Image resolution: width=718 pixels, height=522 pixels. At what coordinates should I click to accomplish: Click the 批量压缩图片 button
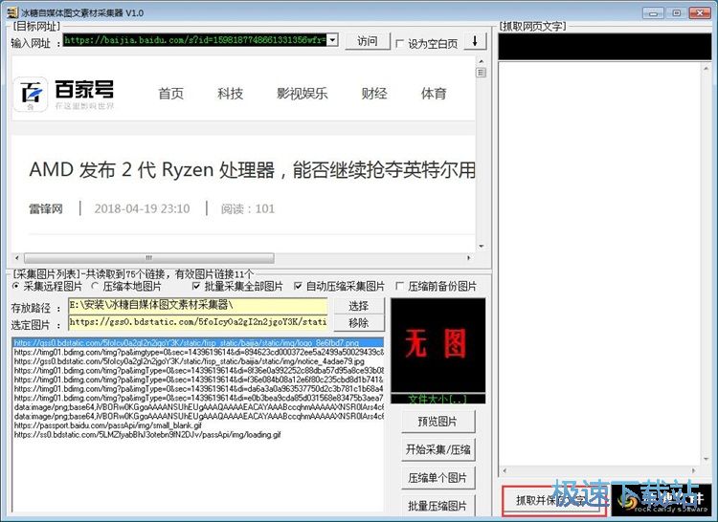tap(438, 506)
